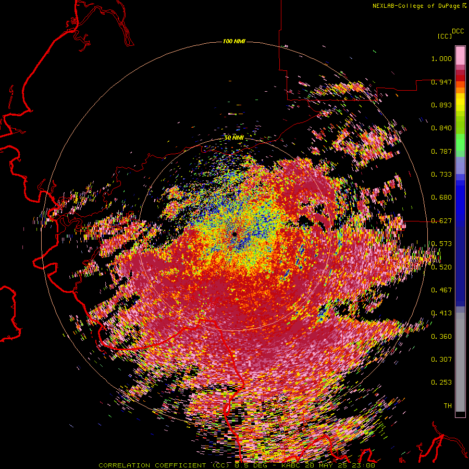Click the 0.253 color scale value
This screenshot has height=469, width=469.
coord(441,382)
